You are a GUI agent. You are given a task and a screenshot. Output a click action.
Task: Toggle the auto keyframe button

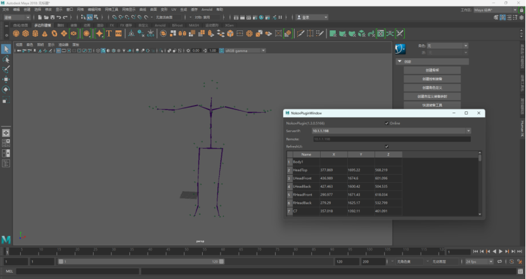pos(511,261)
